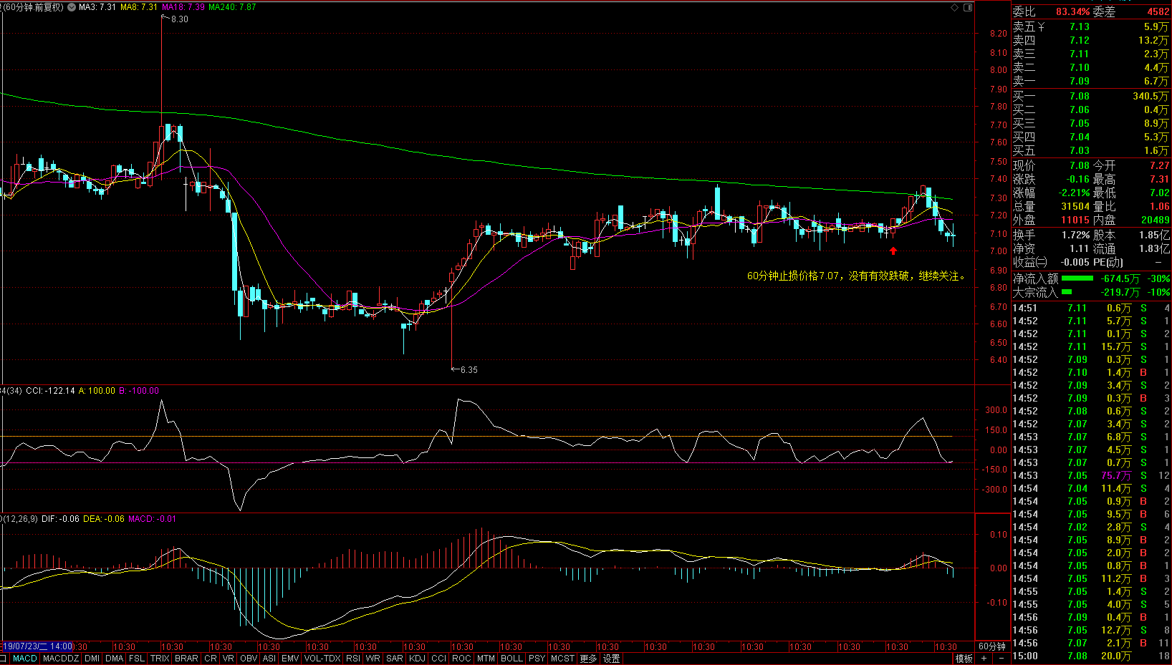Select the FSL indicator tab

[x=137, y=659]
